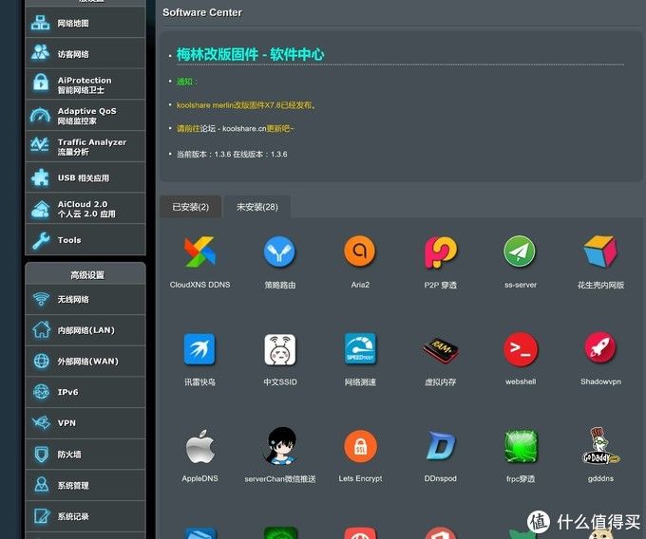Click the 通知 notice label
Screen dimensions: 646x539
[186, 82]
